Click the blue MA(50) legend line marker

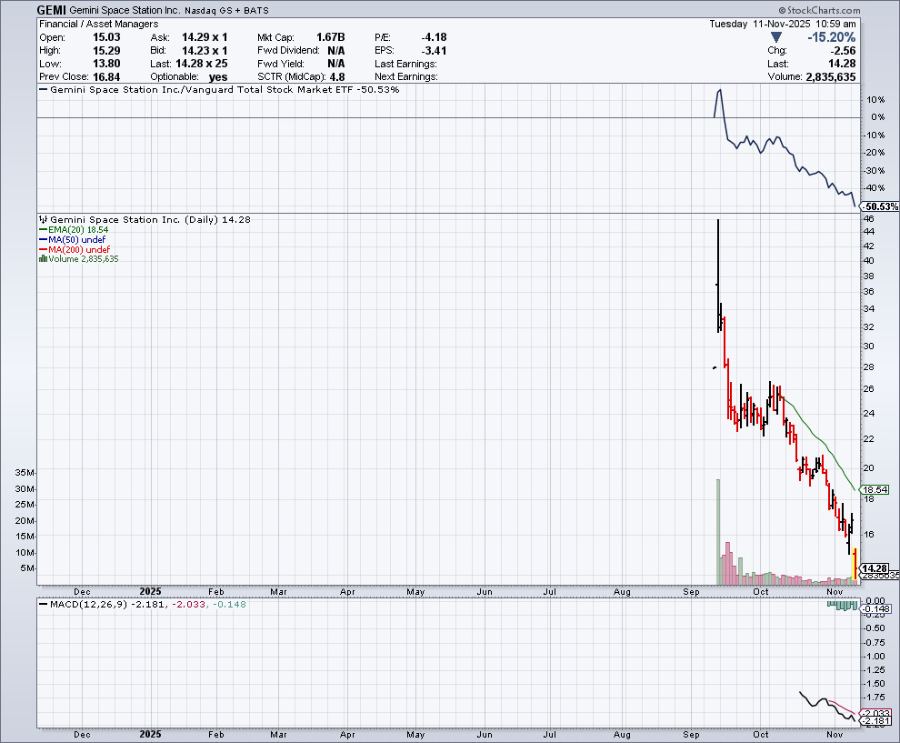point(43,240)
